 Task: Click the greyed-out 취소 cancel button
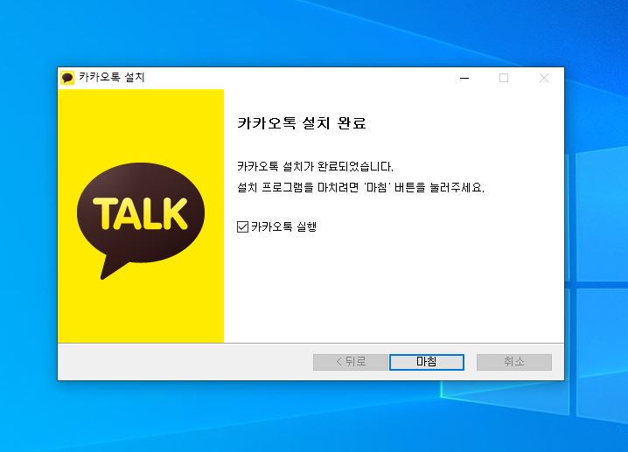tap(513, 362)
